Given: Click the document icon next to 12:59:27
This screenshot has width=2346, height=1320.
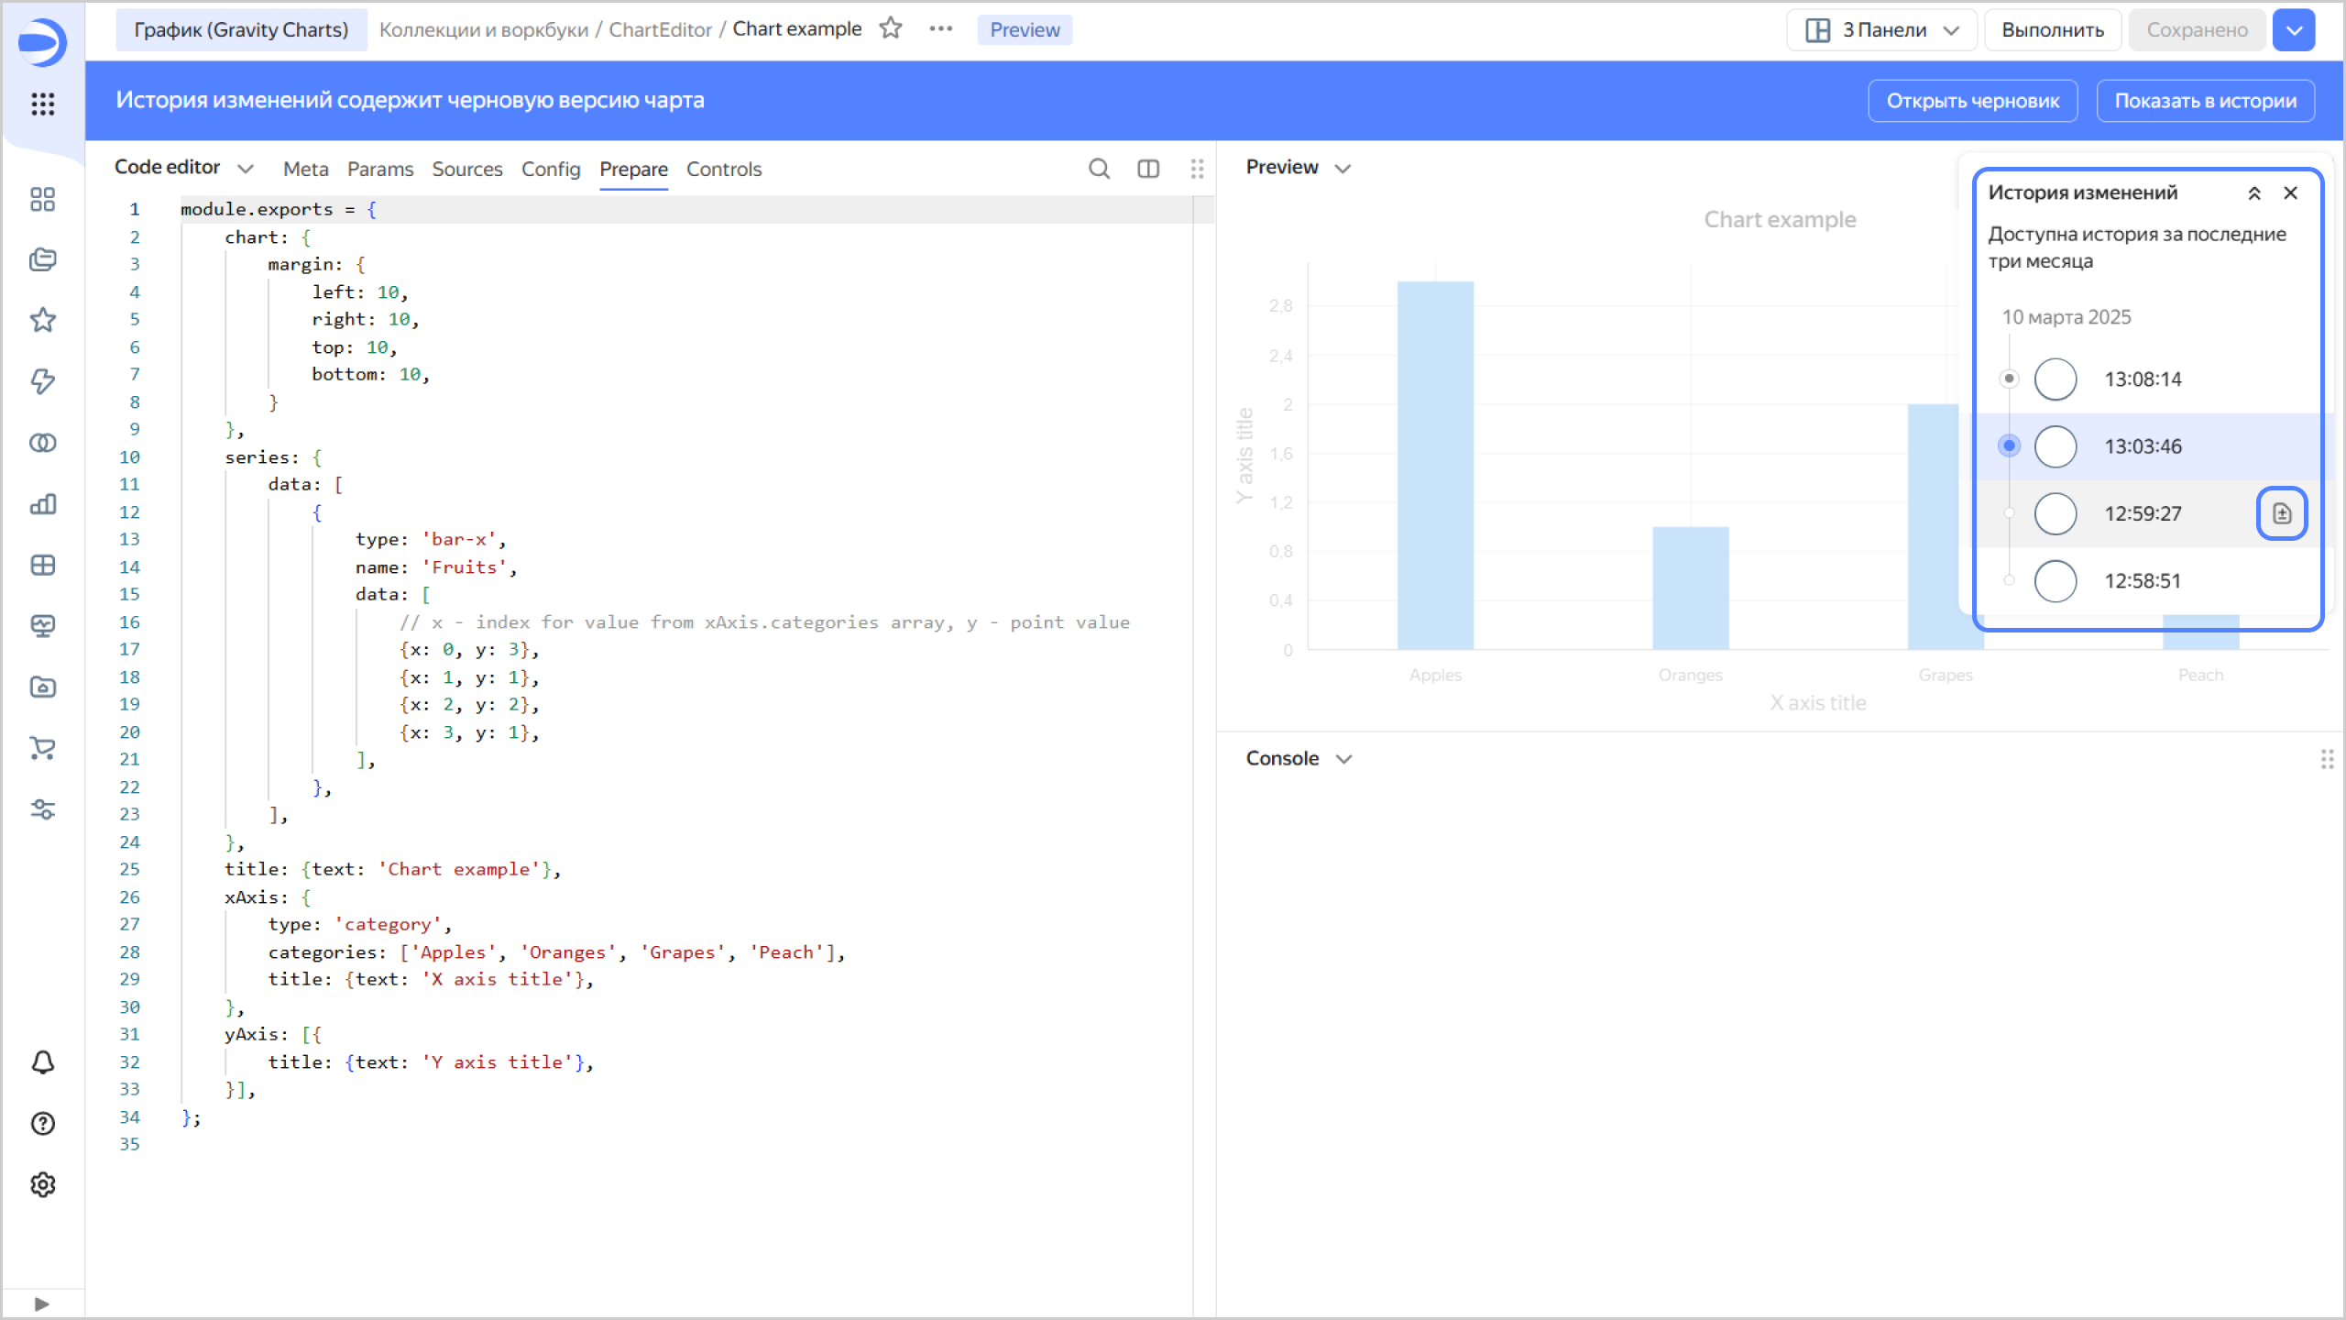Looking at the screenshot, I should pos(2281,513).
